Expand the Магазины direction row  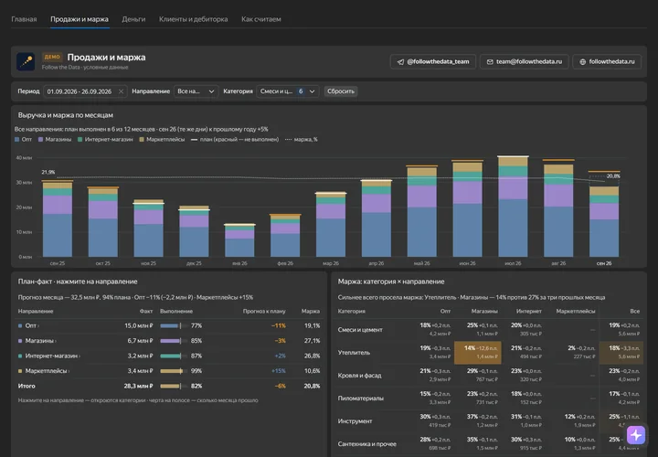click(169, 341)
